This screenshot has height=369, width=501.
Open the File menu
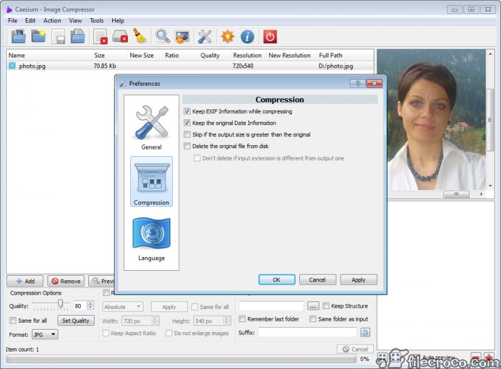click(13, 21)
